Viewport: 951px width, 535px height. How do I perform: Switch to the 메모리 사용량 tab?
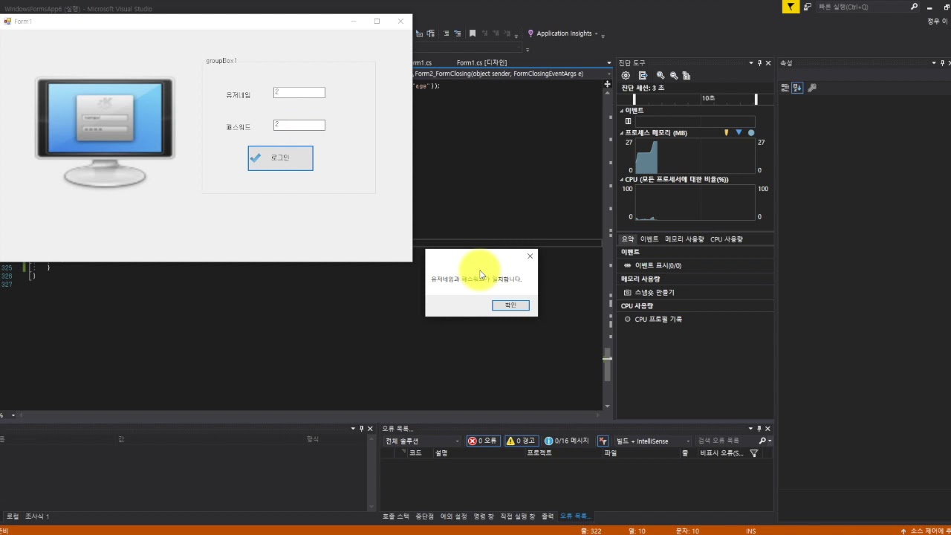click(684, 239)
